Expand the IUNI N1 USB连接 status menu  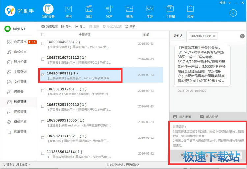tap(16, 165)
